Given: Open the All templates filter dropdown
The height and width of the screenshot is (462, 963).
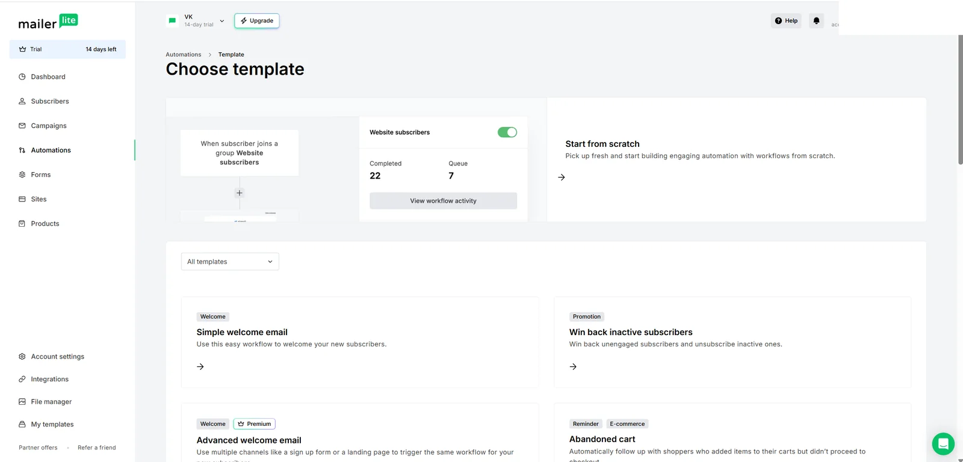Looking at the screenshot, I should coord(230,262).
